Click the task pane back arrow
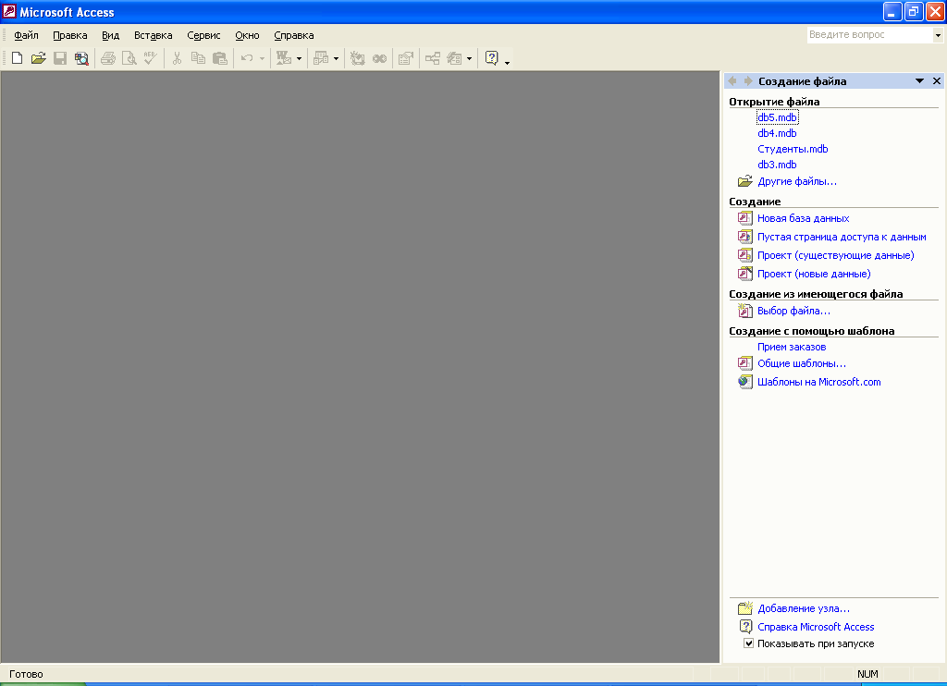This screenshot has height=686, width=947. (x=732, y=81)
